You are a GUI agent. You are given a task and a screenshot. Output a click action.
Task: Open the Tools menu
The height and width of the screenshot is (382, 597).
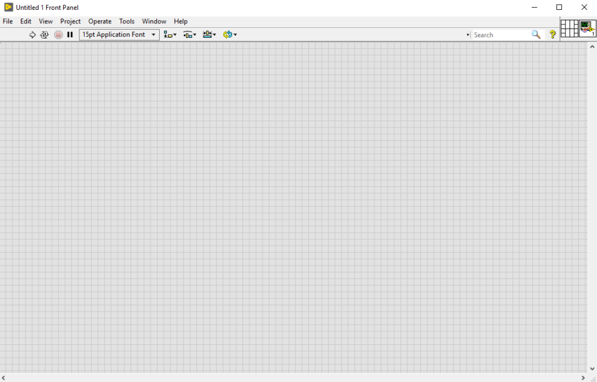(127, 22)
